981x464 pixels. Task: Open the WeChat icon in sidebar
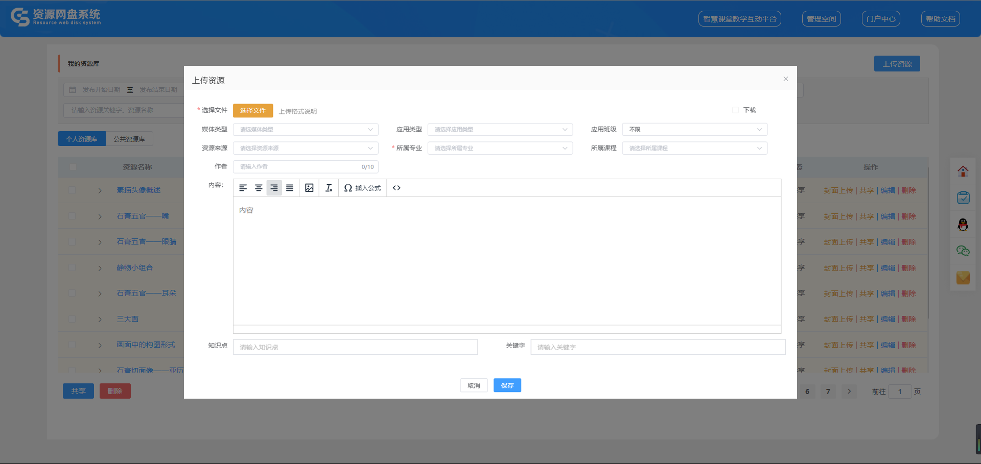point(963,251)
